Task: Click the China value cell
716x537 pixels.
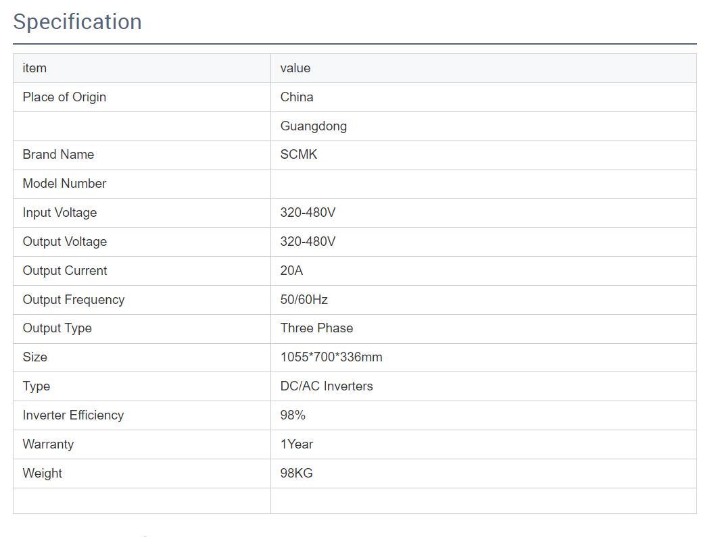Action: pyautogui.click(x=297, y=97)
